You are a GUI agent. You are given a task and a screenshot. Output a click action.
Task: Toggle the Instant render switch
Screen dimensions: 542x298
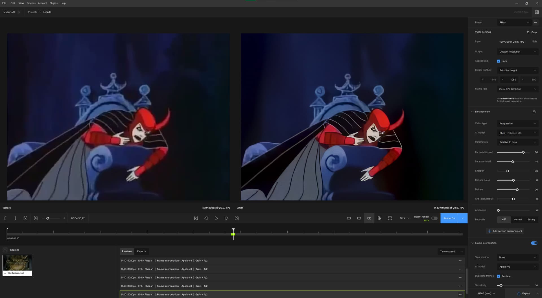click(x=434, y=218)
